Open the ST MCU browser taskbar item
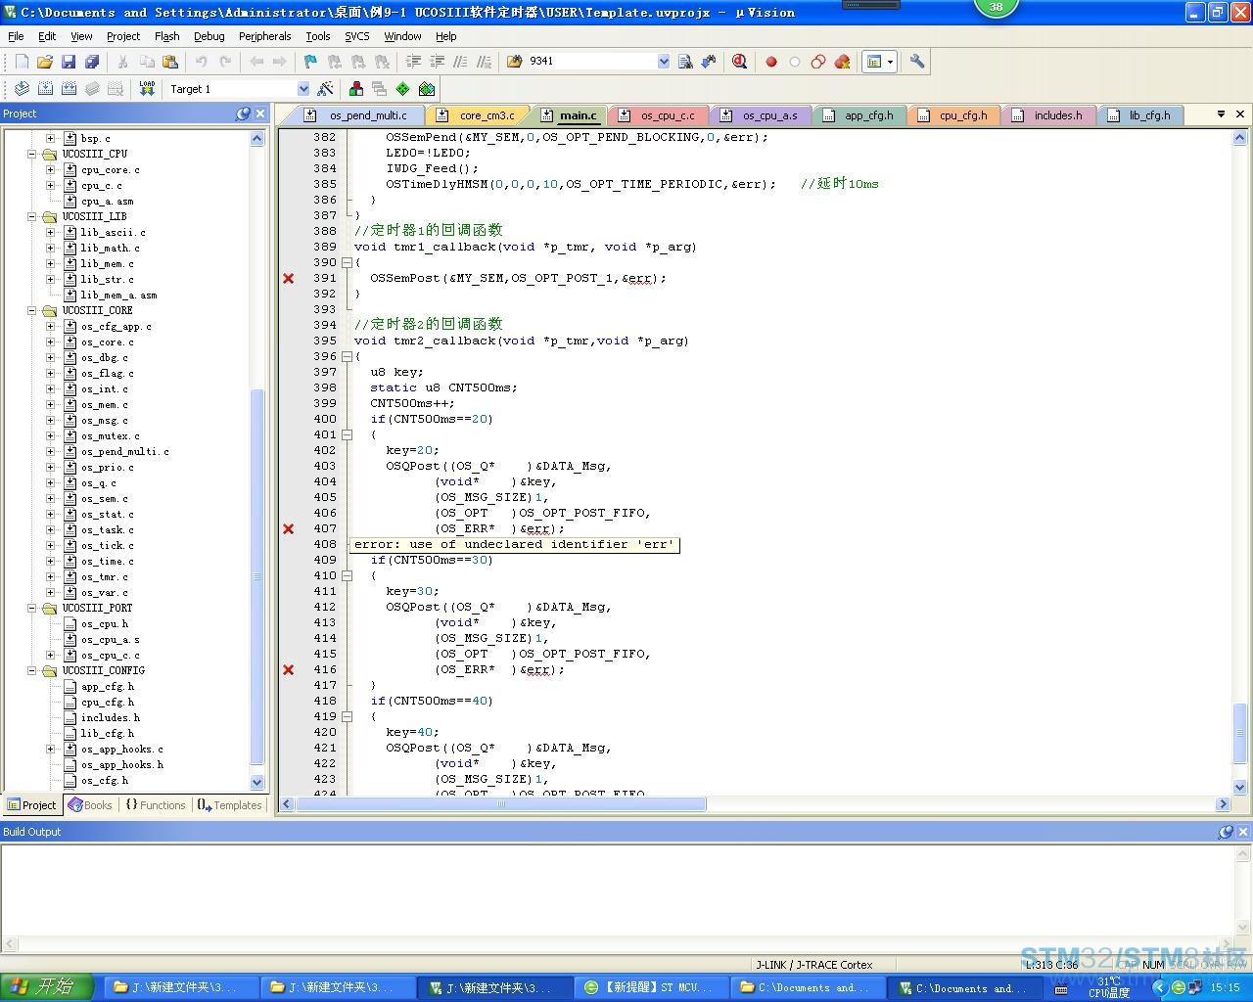The image size is (1253, 1002). [x=653, y=987]
